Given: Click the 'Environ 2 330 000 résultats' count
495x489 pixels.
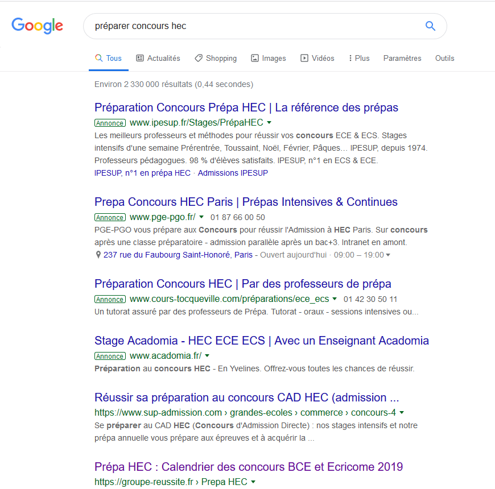Looking at the screenshot, I should tap(174, 84).
